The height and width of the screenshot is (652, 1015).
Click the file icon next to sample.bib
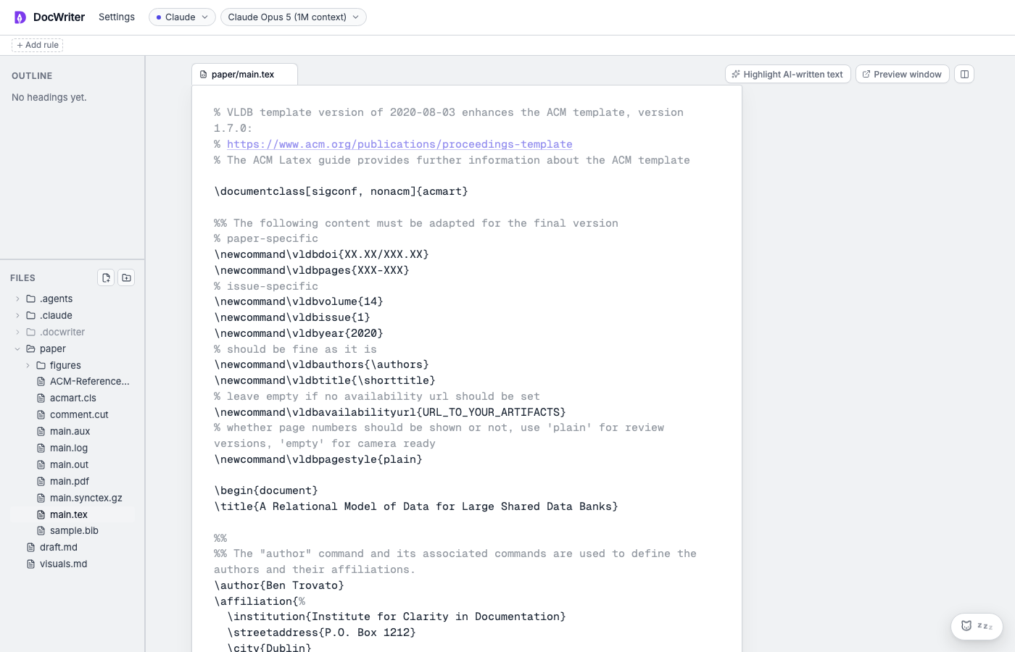[41, 530]
